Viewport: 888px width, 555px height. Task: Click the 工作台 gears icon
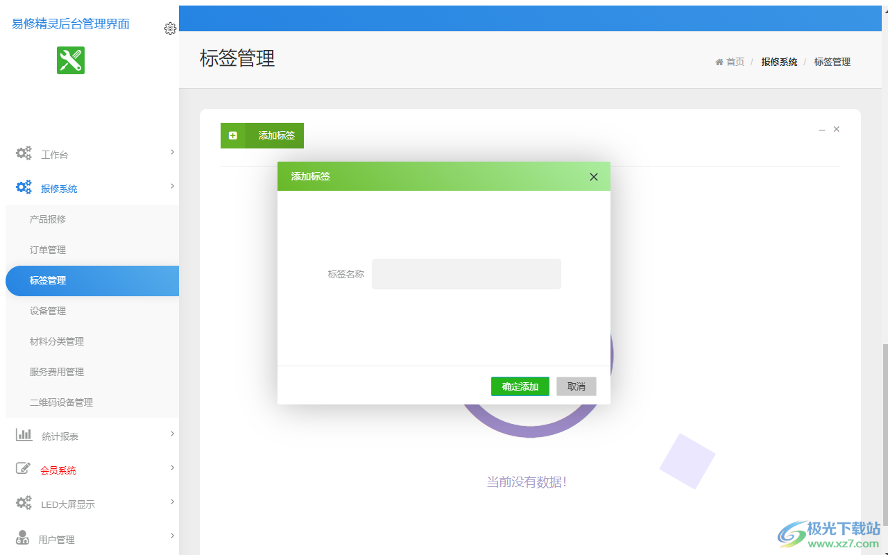24,153
